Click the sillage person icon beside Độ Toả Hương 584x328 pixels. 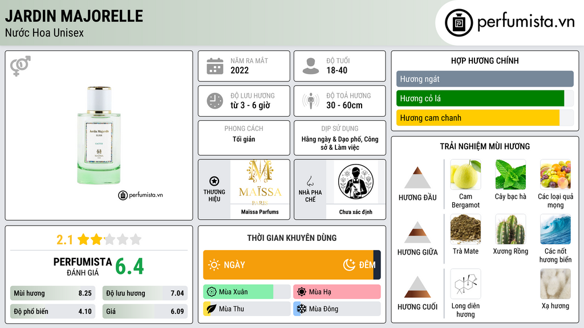tap(311, 101)
